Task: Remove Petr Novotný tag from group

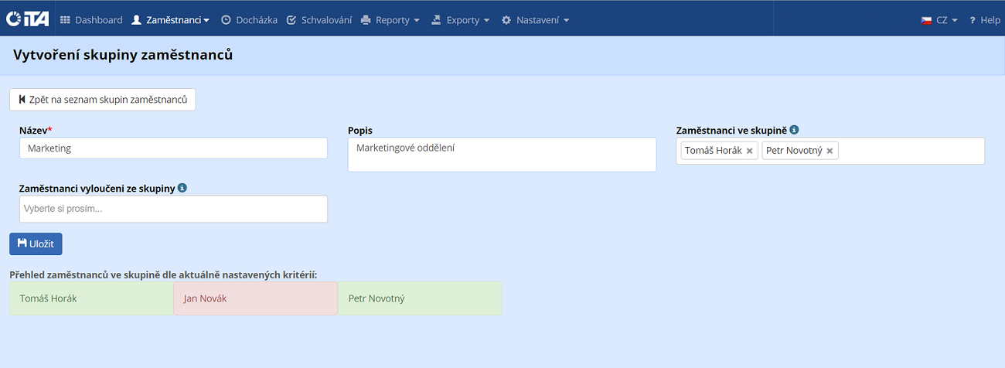Action: [x=830, y=151]
